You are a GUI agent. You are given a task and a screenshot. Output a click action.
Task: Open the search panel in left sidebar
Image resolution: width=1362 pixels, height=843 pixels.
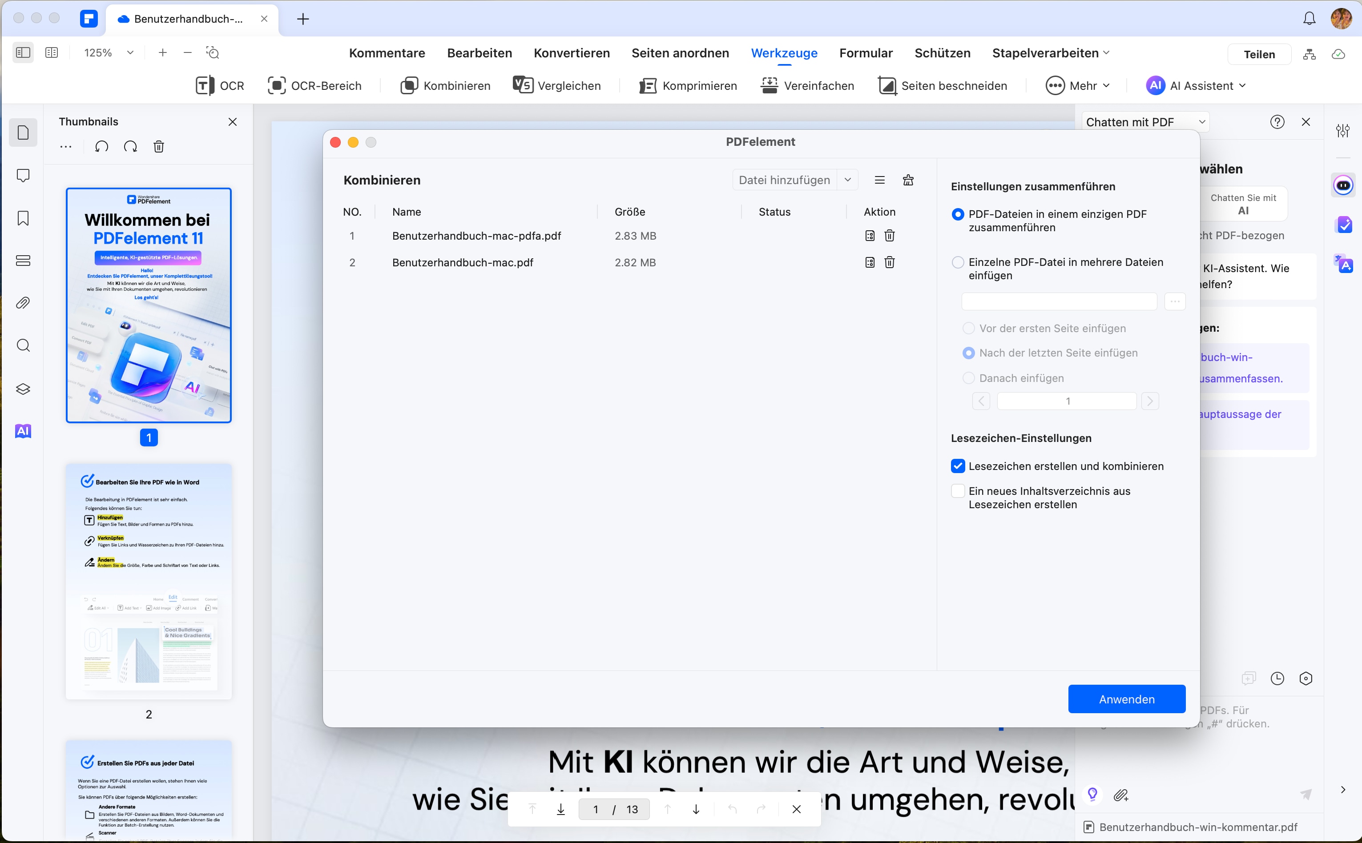23,345
